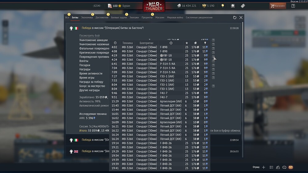Expand the 22:09:54 victory battle entry
The height and width of the screenshot is (173, 308).
tap(154, 140)
